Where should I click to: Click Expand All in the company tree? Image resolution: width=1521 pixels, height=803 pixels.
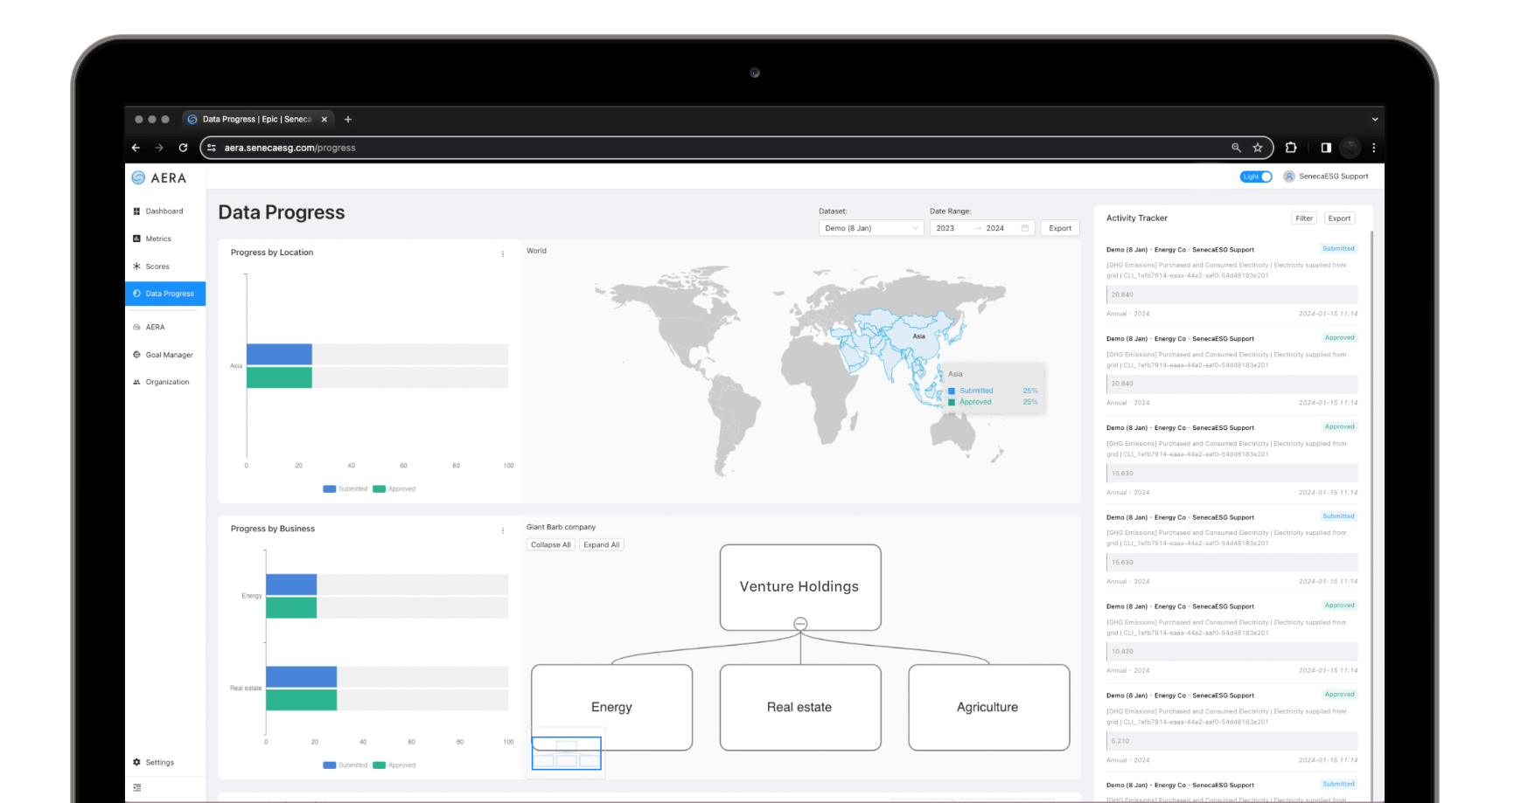601,543
